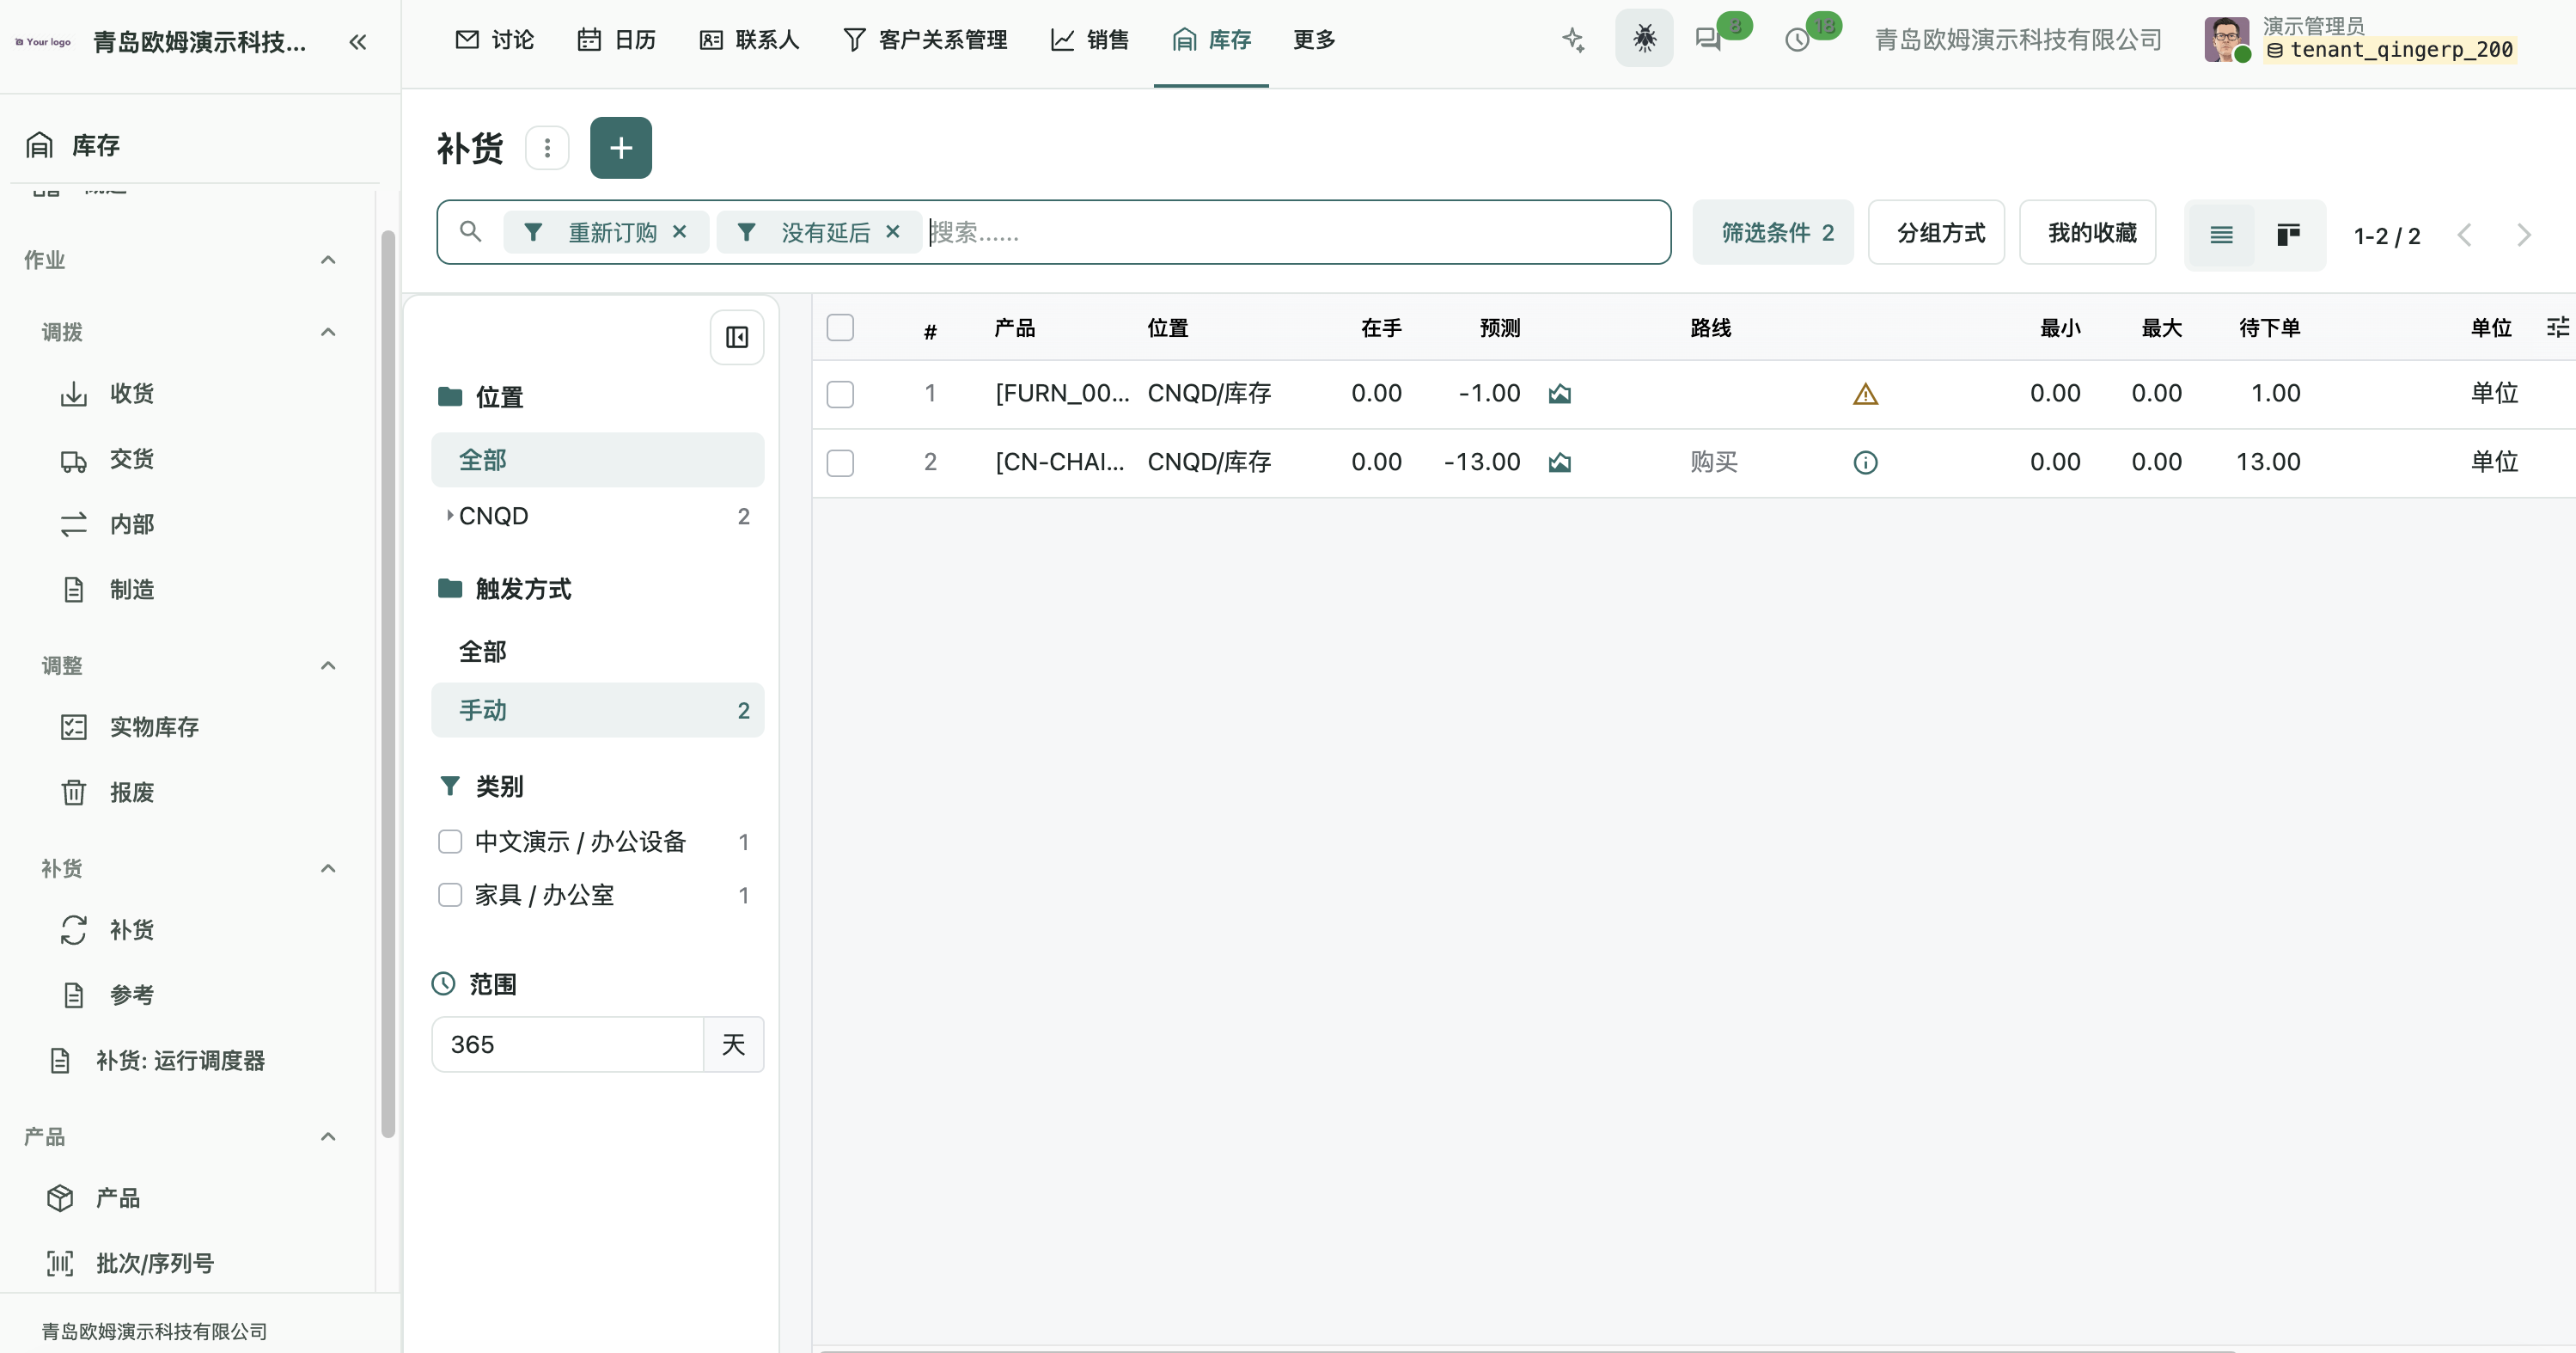Open the 更多 menu
This screenshot has height=1353, width=2576.
click(1314, 39)
